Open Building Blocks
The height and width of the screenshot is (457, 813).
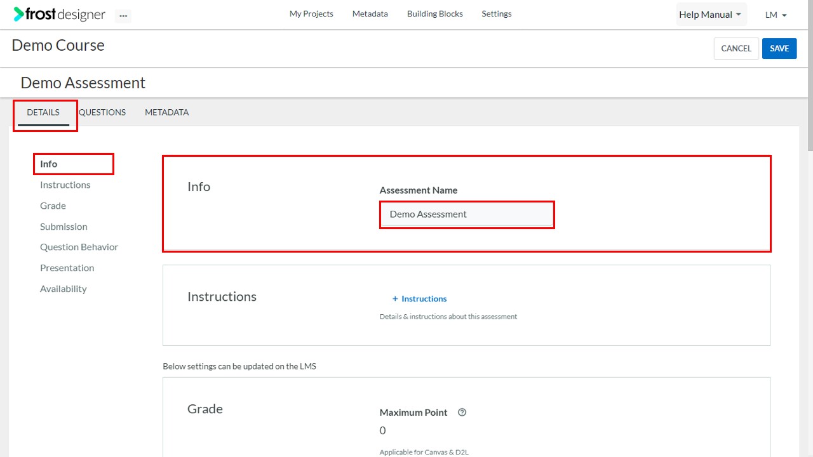click(435, 13)
